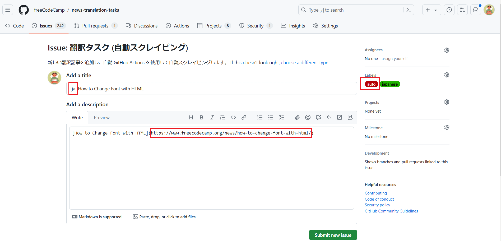Add a link using the link icon
This screenshot has height=241, width=501.
coord(244,117)
